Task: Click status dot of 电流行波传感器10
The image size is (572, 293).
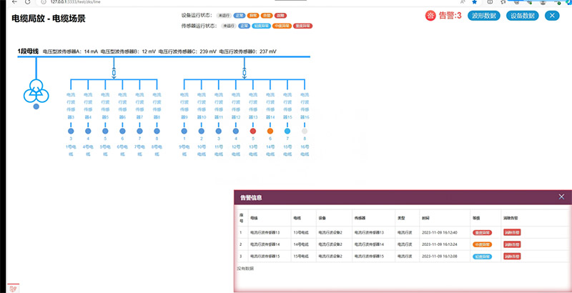Action: [x=202, y=131]
